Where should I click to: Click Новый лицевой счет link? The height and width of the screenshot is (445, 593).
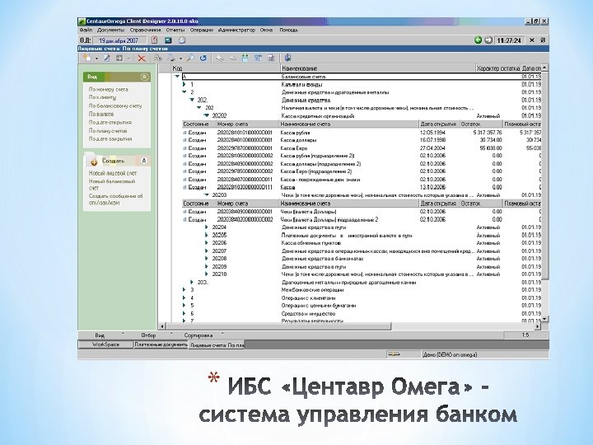(x=113, y=173)
